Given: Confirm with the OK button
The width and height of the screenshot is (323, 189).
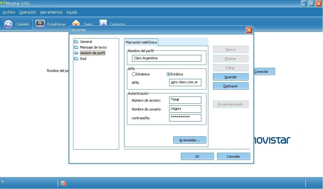Looking at the screenshot, I should (197, 157).
